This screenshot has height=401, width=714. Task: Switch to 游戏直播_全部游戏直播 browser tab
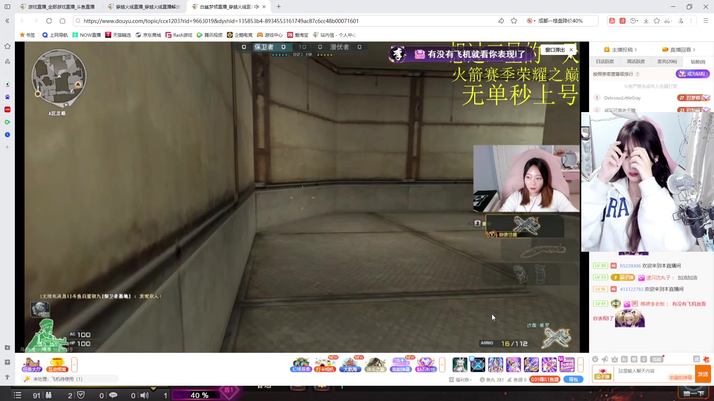pos(58,7)
